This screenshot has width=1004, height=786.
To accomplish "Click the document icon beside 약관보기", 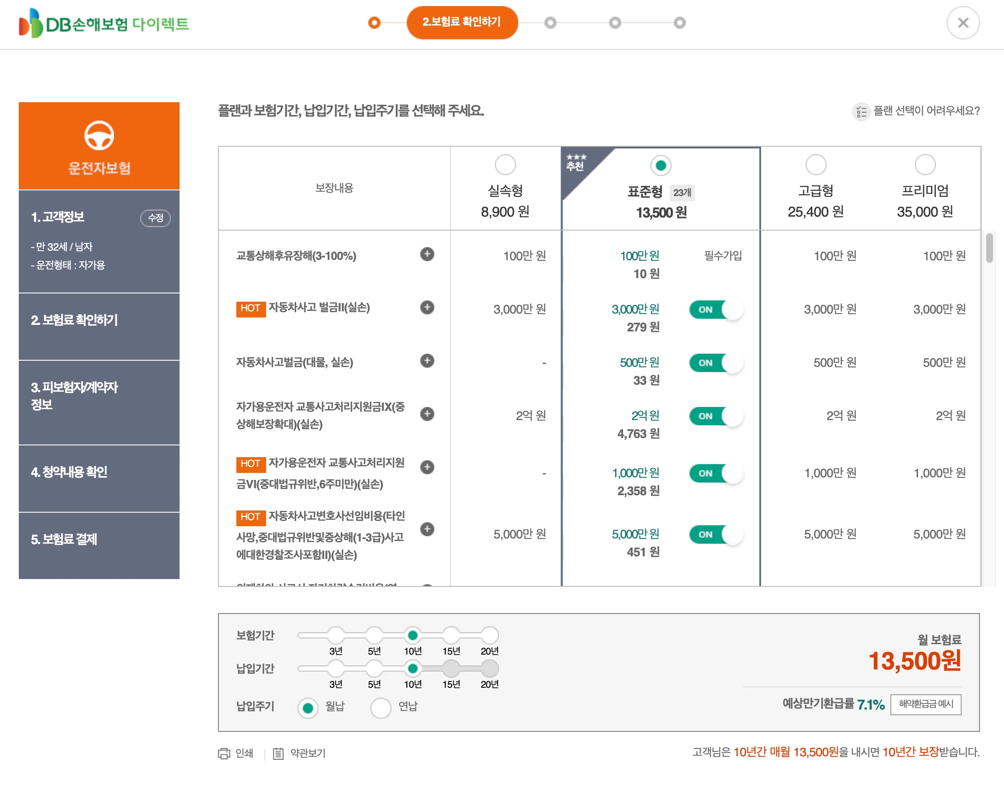I will [280, 753].
